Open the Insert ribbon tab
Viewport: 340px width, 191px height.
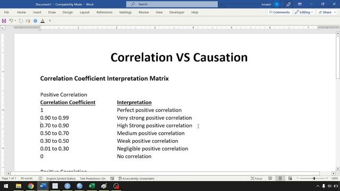pos(37,12)
